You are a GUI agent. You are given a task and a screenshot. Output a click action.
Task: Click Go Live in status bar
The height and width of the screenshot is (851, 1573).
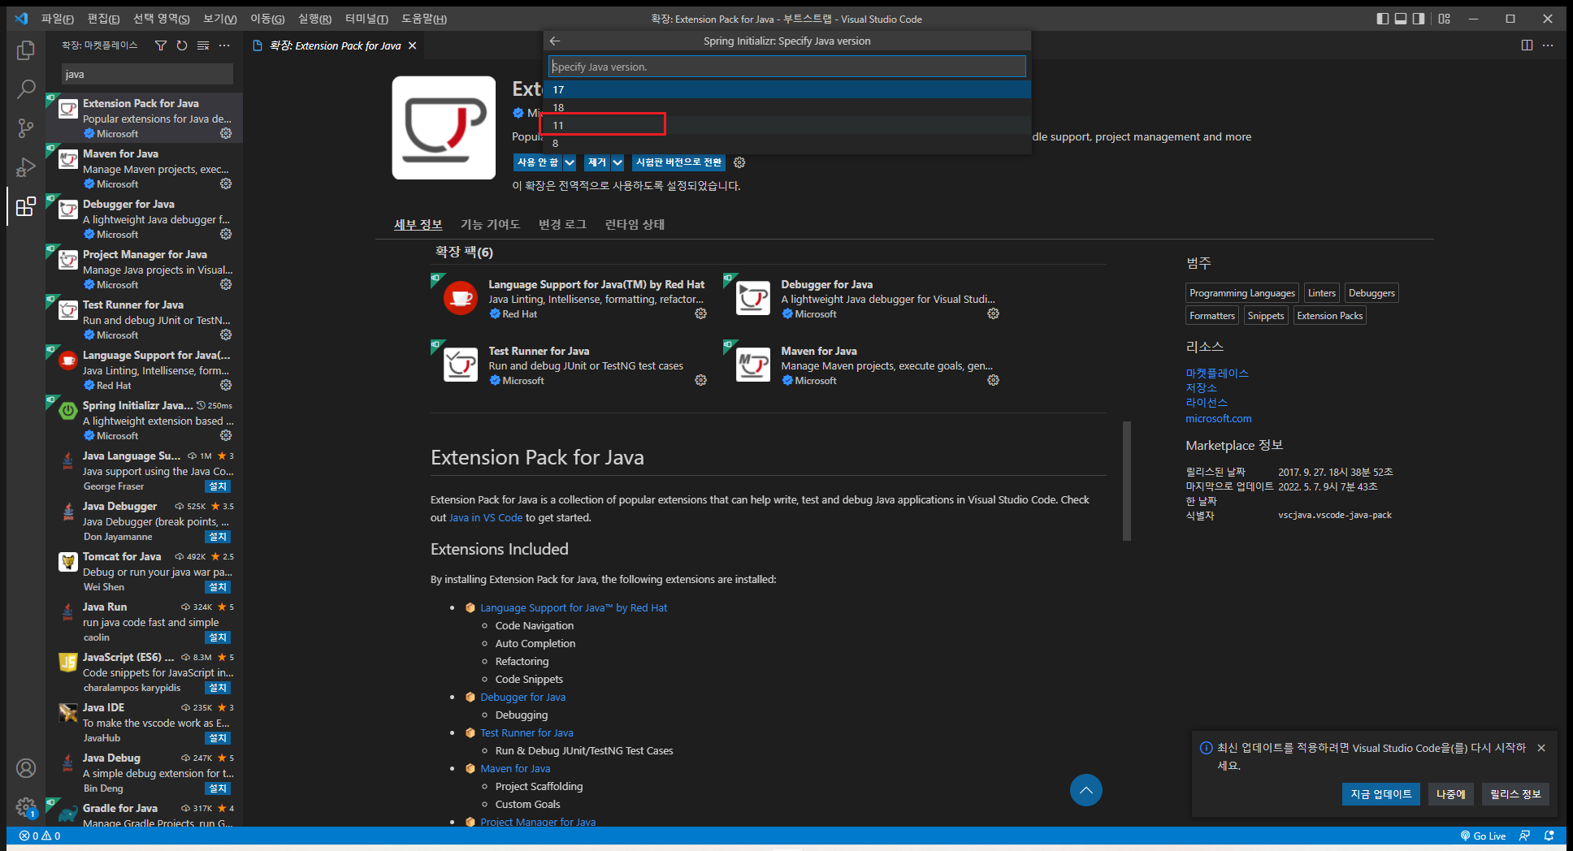pos(1483,836)
